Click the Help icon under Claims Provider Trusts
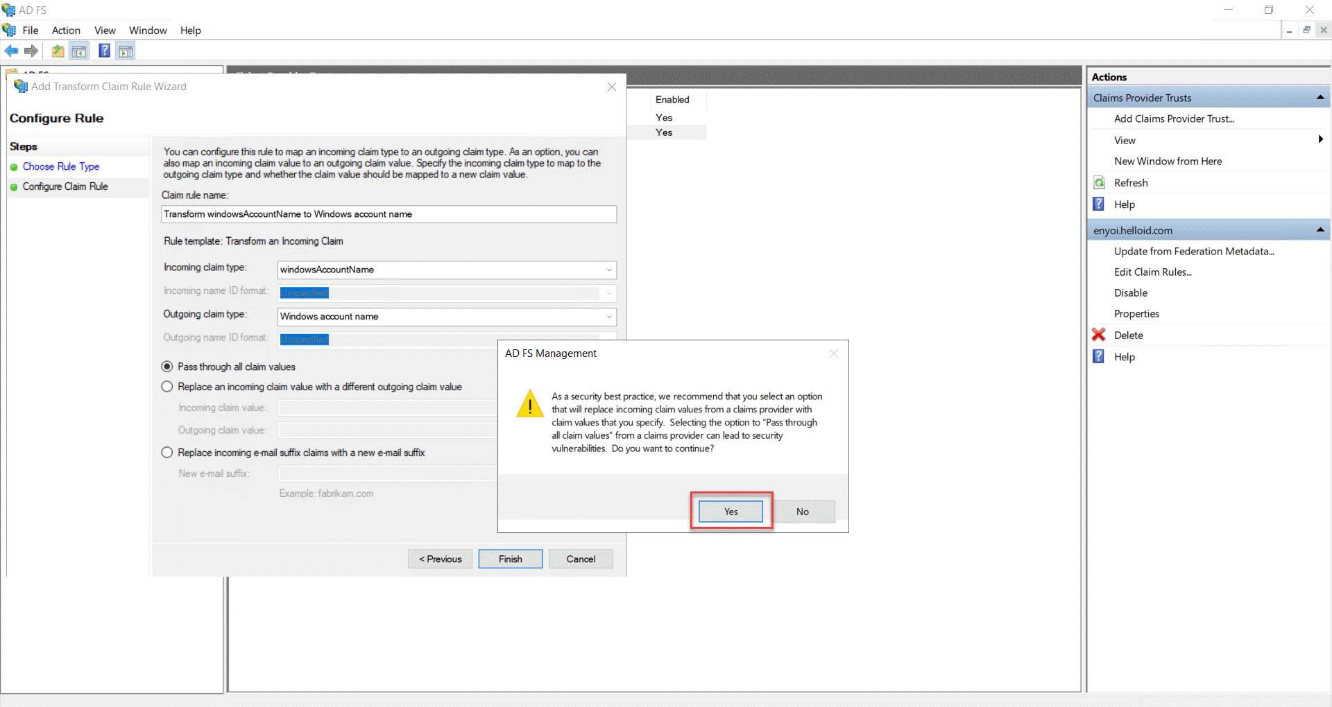The image size is (1332, 707). 1099,204
